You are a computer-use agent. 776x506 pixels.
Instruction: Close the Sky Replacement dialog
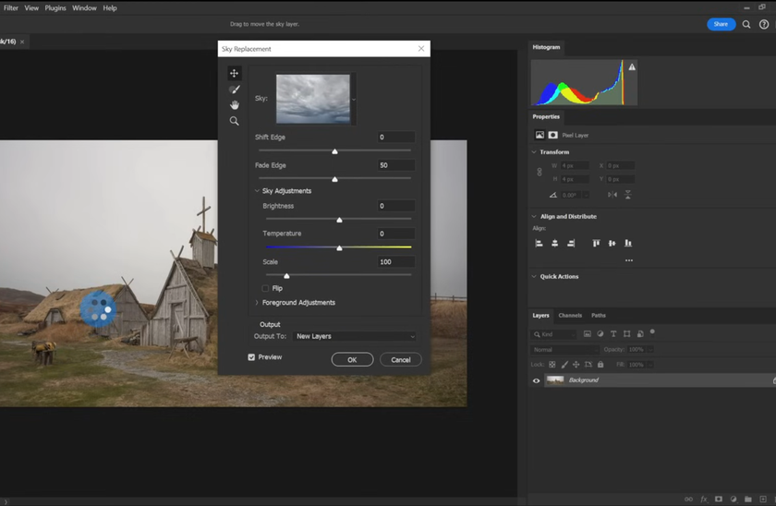point(421,48)
